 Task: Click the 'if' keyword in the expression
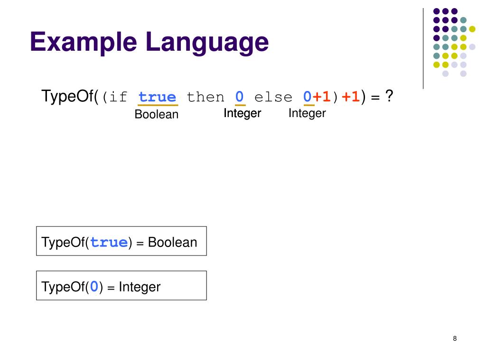pos(118,97)
